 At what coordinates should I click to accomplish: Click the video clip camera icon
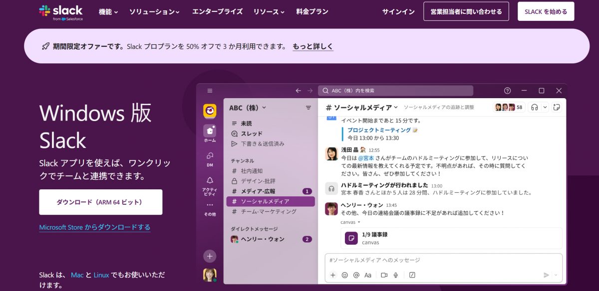click(384, 275)
